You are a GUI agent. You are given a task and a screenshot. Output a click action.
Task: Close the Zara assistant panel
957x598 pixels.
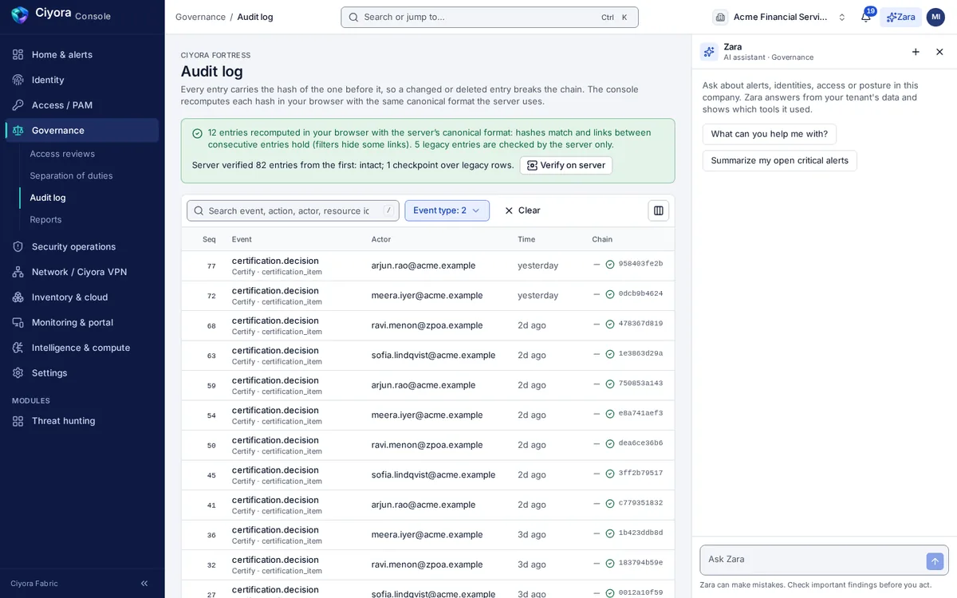(x=939, y=52)
